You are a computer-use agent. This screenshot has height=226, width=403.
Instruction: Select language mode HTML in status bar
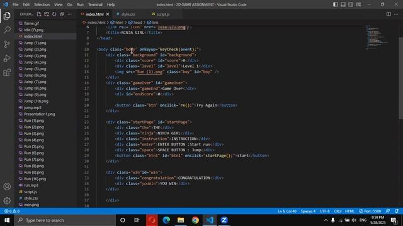(349, 211)
